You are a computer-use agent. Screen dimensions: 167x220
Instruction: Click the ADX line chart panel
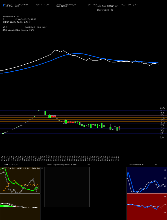(x=20, y=180)
